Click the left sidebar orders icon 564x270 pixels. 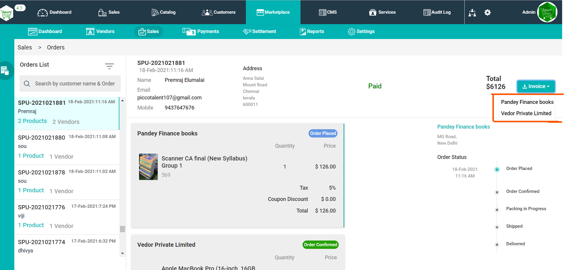[x=5, y=71]
